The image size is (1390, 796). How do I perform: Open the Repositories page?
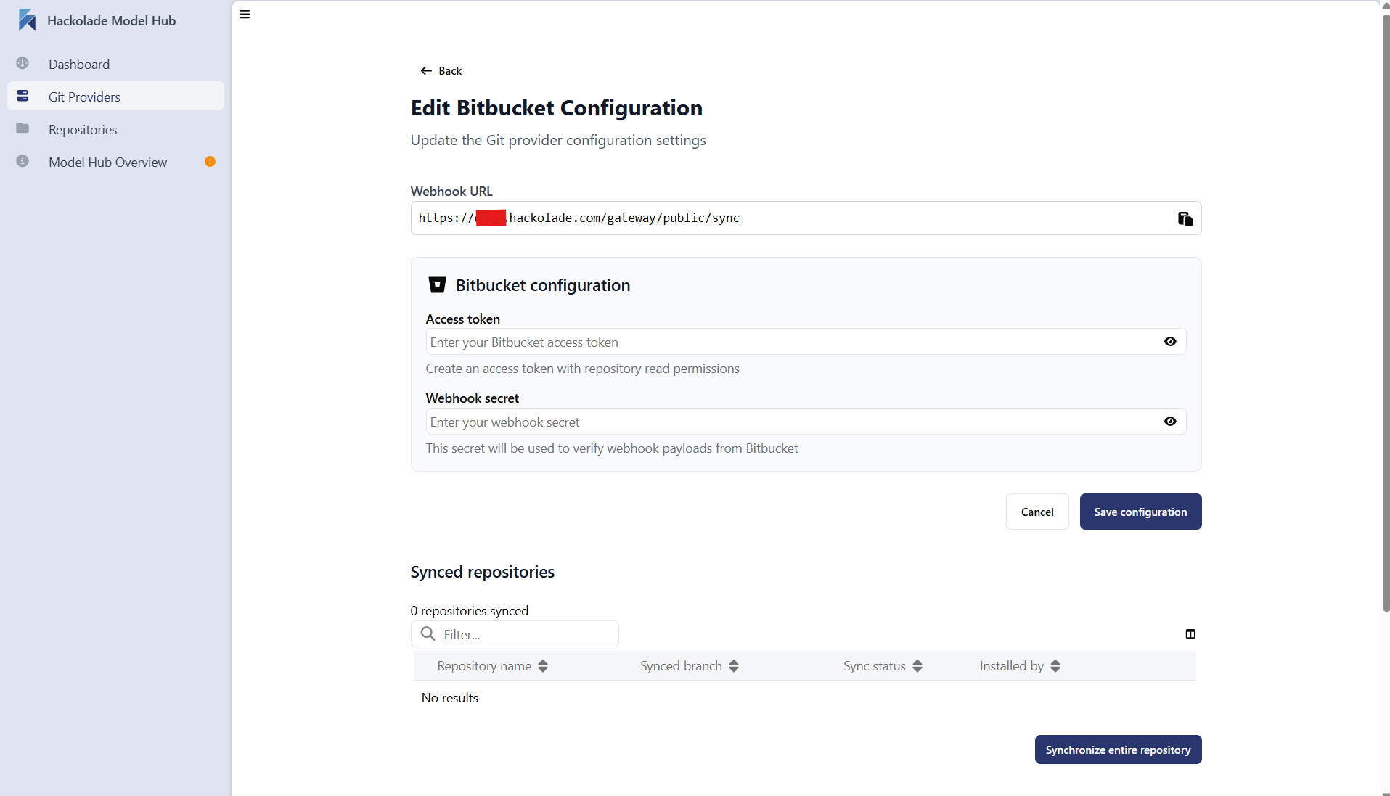pyautogui.click(x=82, y=129)
